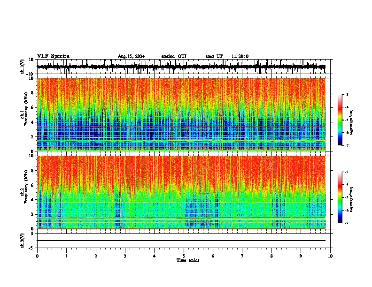Click time axis tick label "5" above Time (min)

[x=184, y=256]
